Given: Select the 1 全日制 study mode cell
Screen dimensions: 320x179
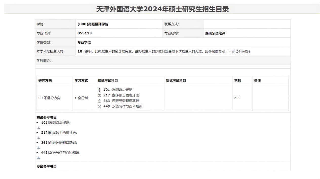Looking at the screenshot, I should click(81, 98).
